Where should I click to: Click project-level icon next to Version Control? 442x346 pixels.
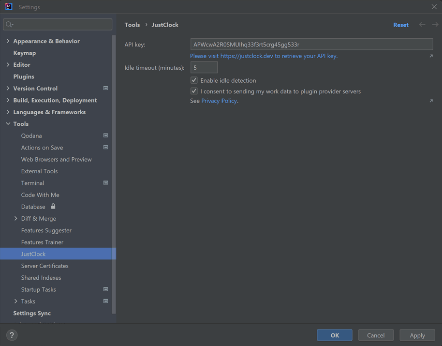pyautogui.click(x=106, y=88)
